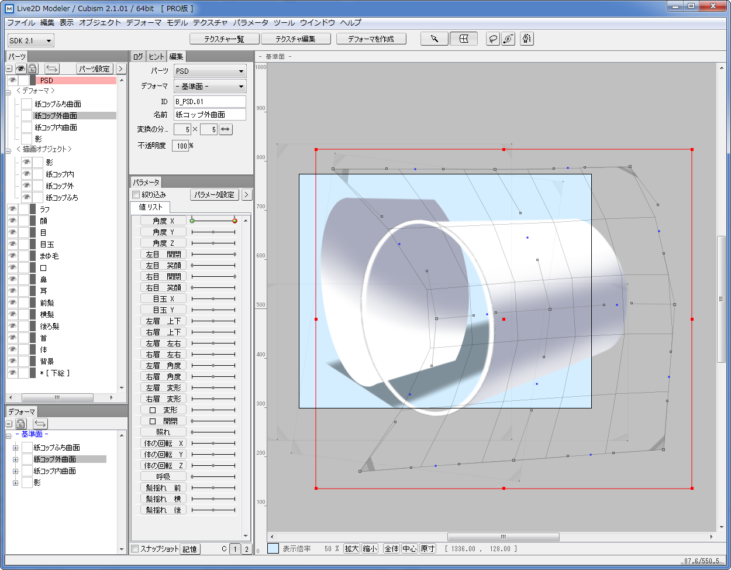Click the lock icon in Parts panel toolbar

33,68
